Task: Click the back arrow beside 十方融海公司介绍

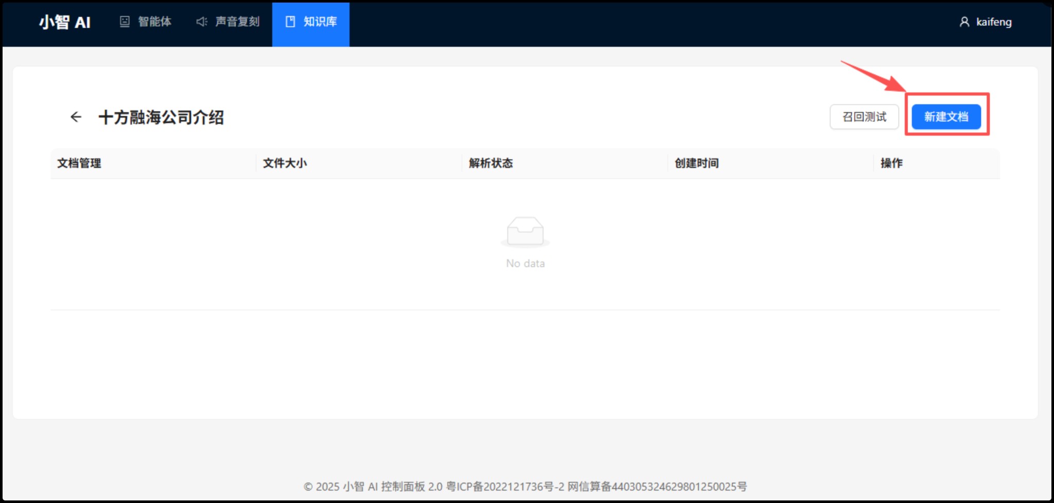Action: click(76, 117)
